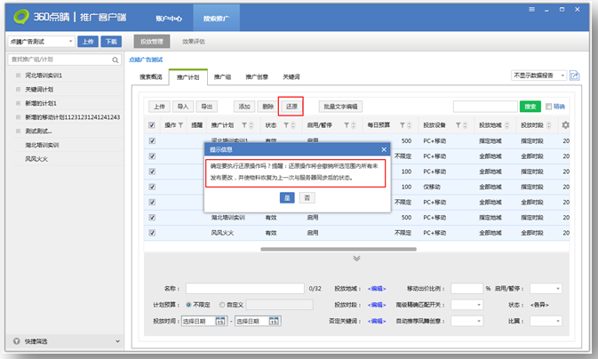Confirm the restore with the 是 button
The width and height of the screenshot is (598, 359).
point(287,198)
